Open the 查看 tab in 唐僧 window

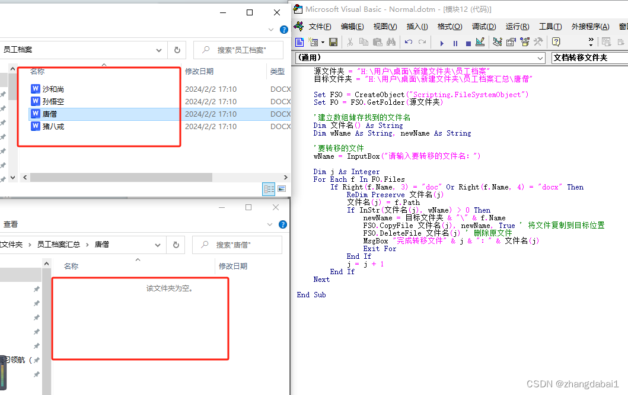[x=11, y=224]
